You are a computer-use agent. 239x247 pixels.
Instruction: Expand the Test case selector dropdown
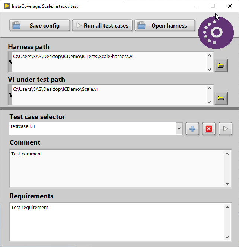click(x=179, y=128)
